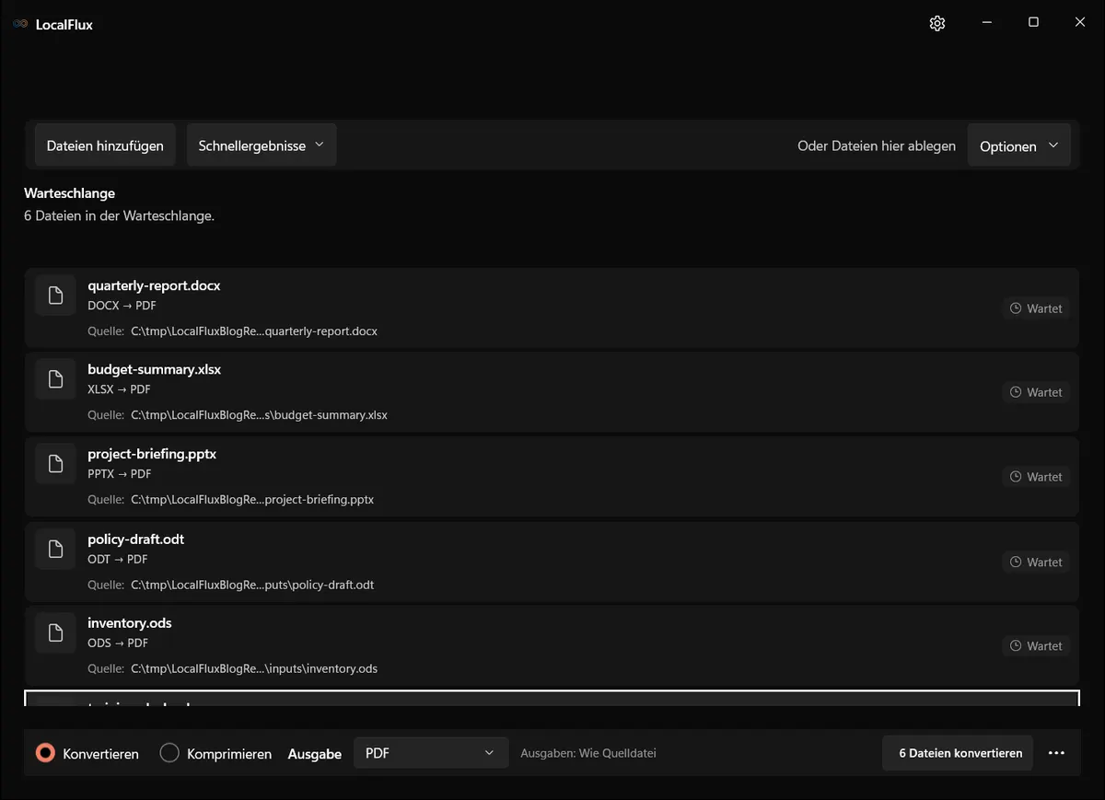Click the Wartet status badge of budget-summary.xlsx
Viewport: 1105px width, 800px height.
point(1036,392)
